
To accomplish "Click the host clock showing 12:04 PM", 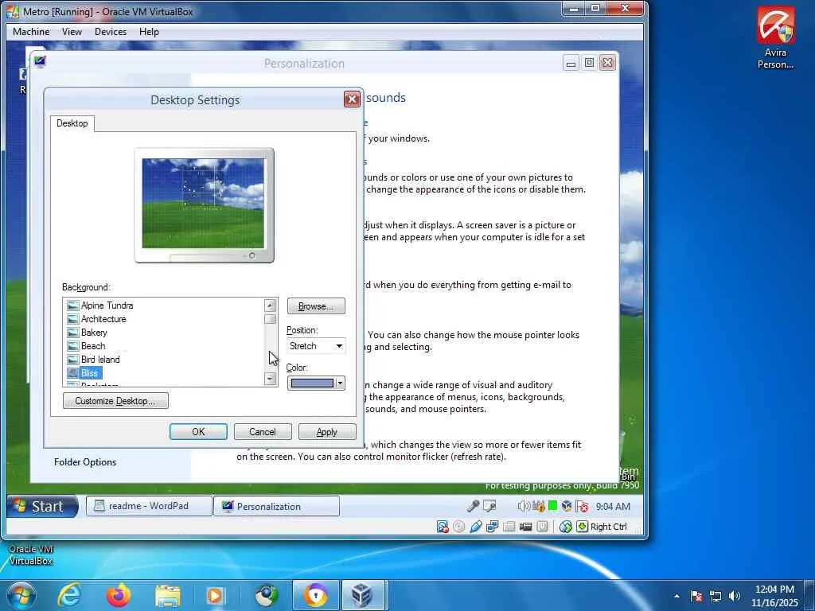I will click(774, 596).
